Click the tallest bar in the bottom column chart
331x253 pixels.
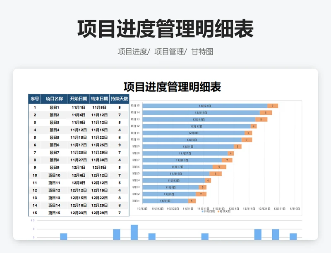134,232
